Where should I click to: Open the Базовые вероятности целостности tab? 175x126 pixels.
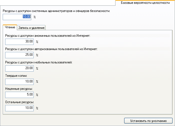coord(145,3)
